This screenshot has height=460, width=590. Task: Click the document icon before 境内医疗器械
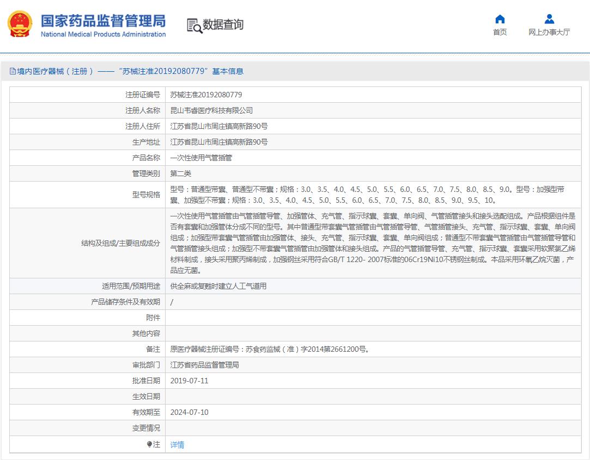coord(13,71)
